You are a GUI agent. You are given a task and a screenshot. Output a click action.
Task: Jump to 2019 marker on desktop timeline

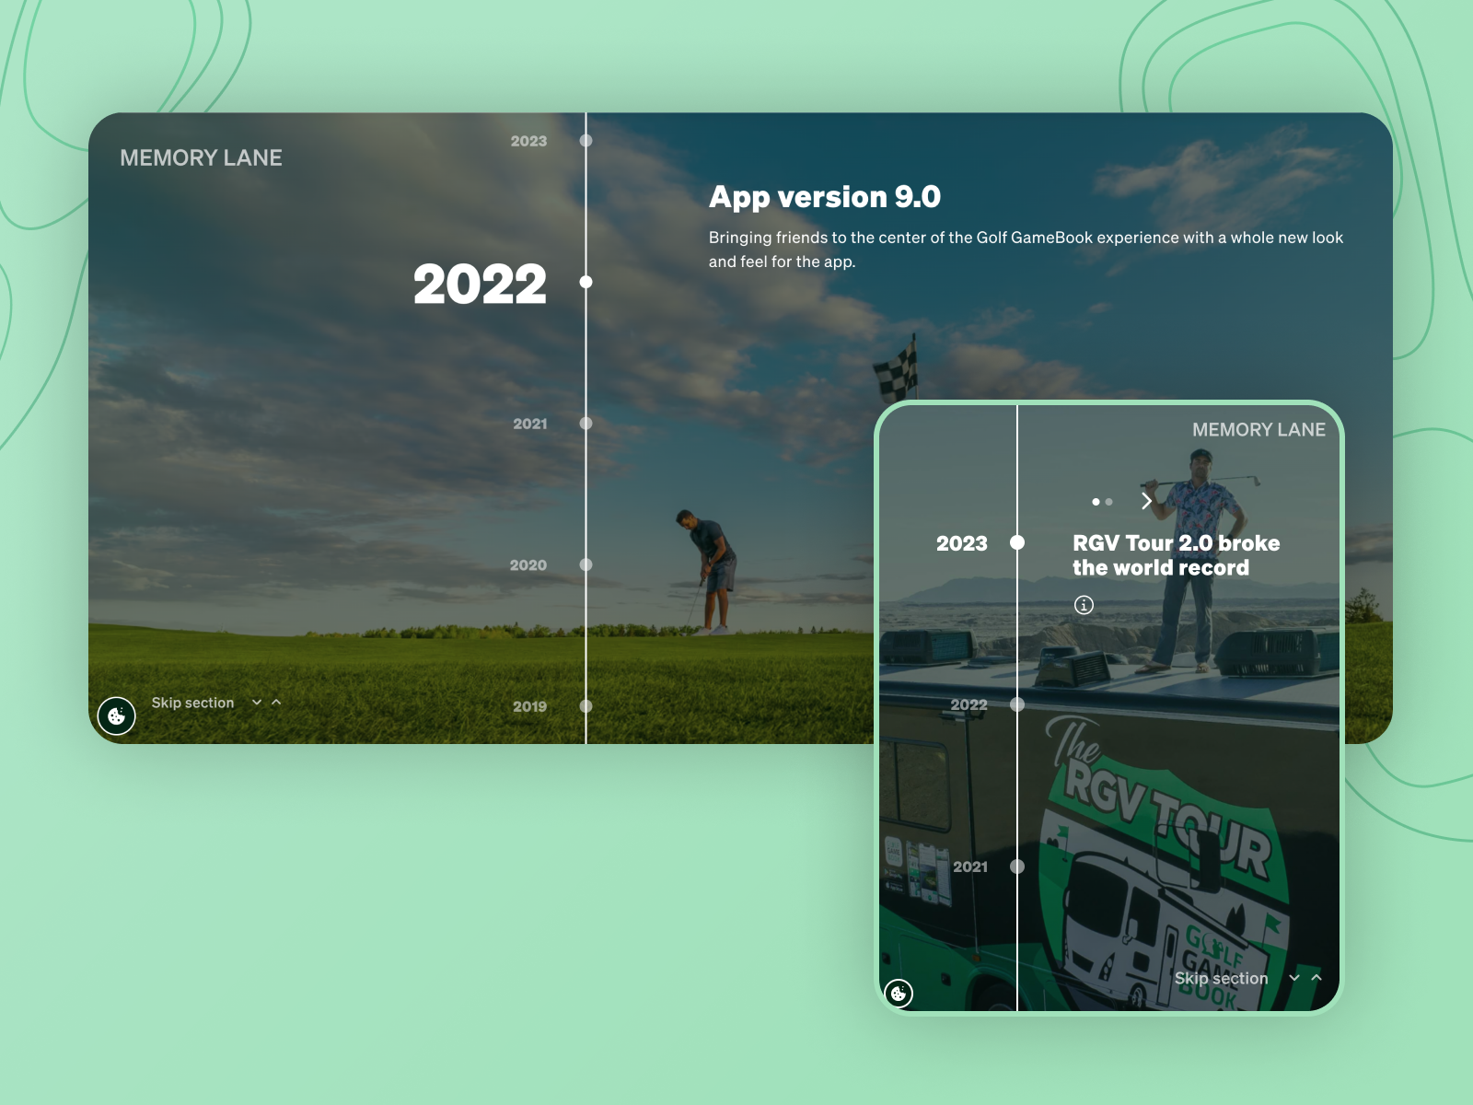(x=586, y=706)
